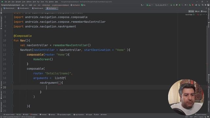Click the account avatar icon in toolbar

pos(208,5)
